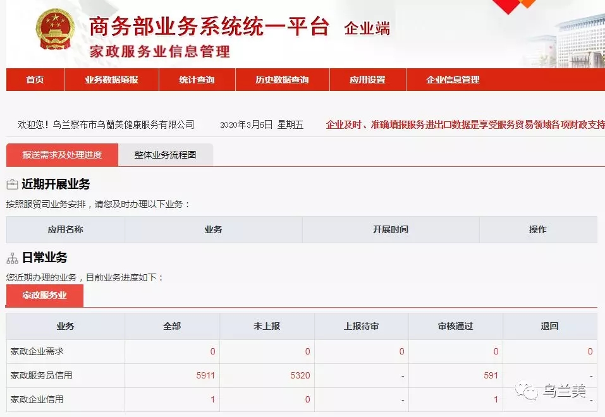Click the 家政企业需求 row label

37,351
